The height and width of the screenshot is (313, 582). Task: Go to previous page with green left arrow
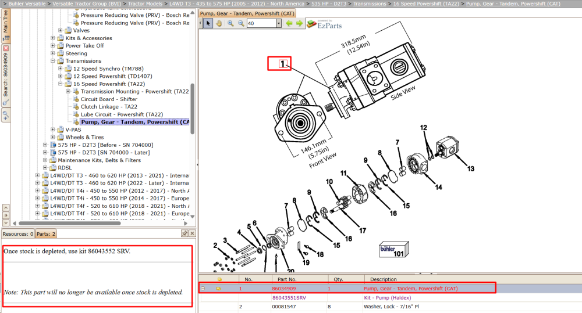[289, 23]
